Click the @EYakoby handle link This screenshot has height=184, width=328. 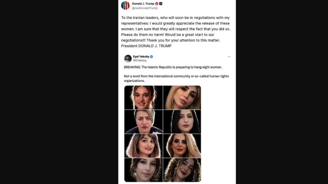140,60
